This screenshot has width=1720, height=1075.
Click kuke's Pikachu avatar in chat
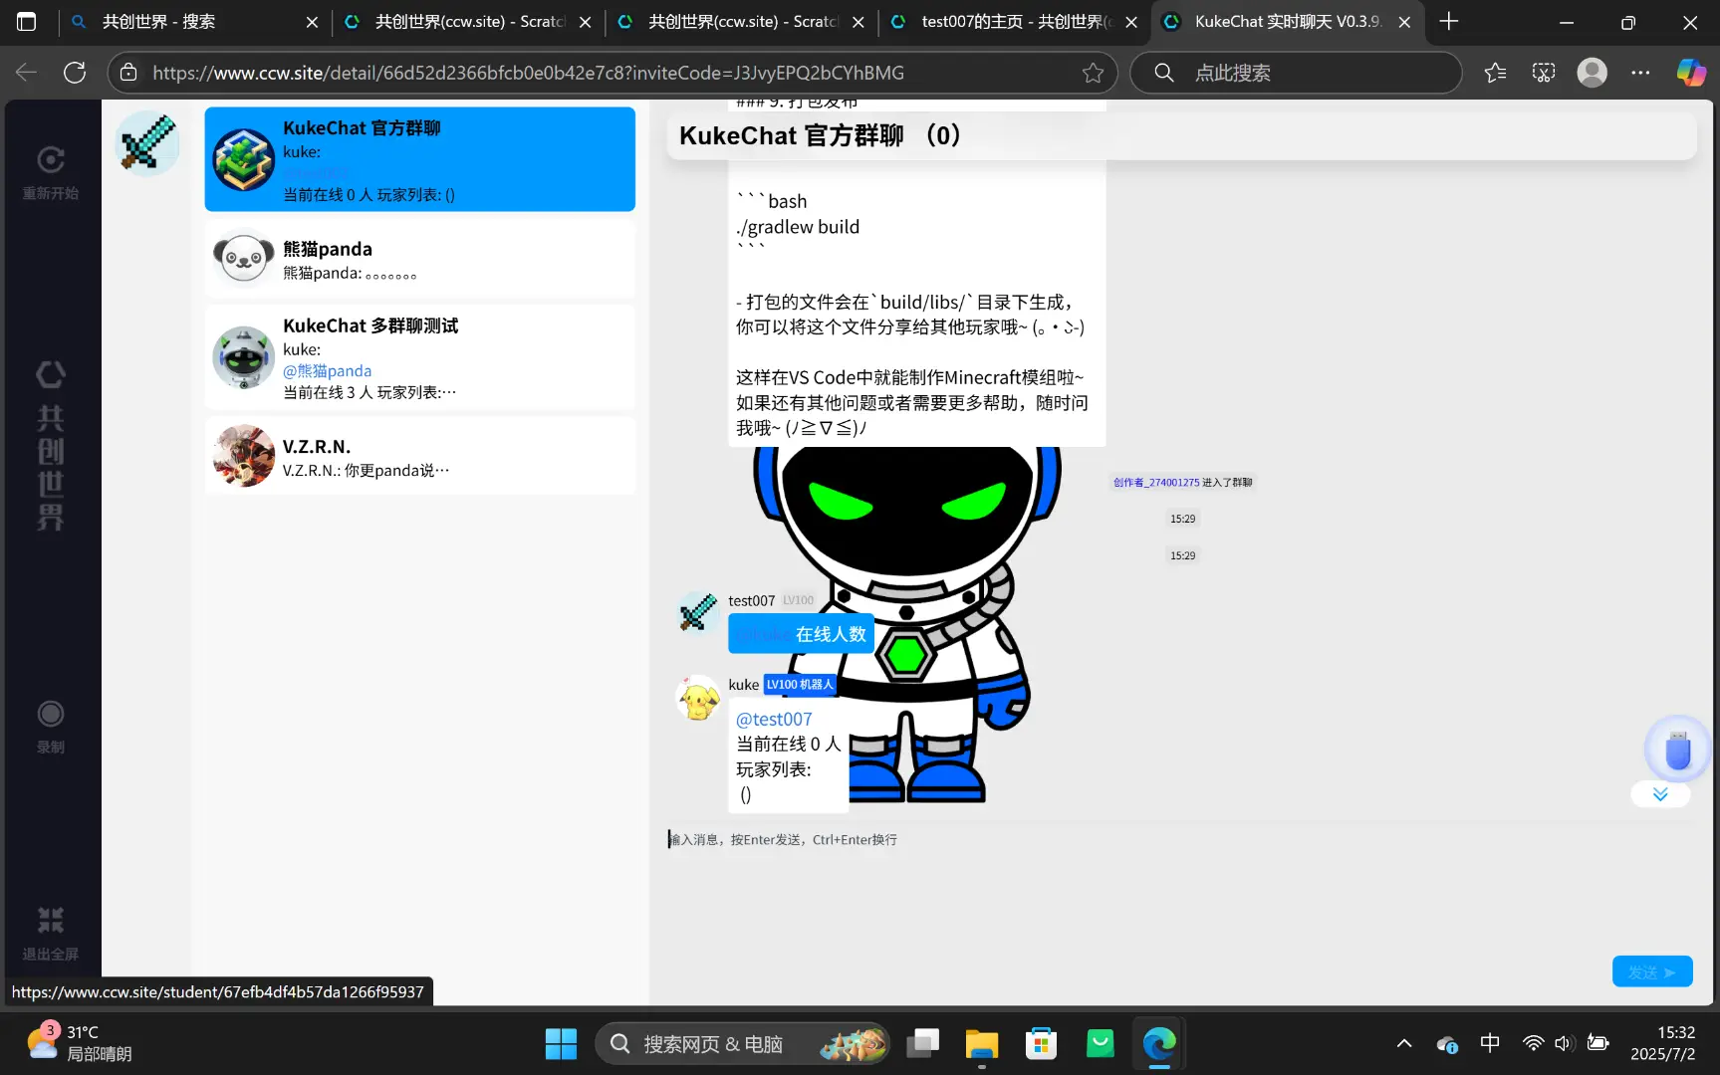coord(698,697)
